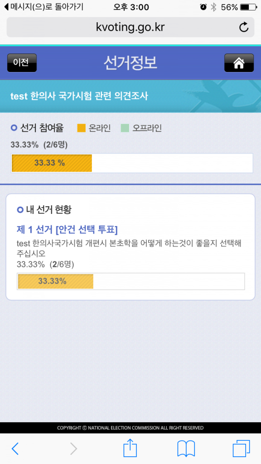Viewport: 261px width, 464px height.
Task: Tap the reload icon in the address bar
Action: pos(244,27)
